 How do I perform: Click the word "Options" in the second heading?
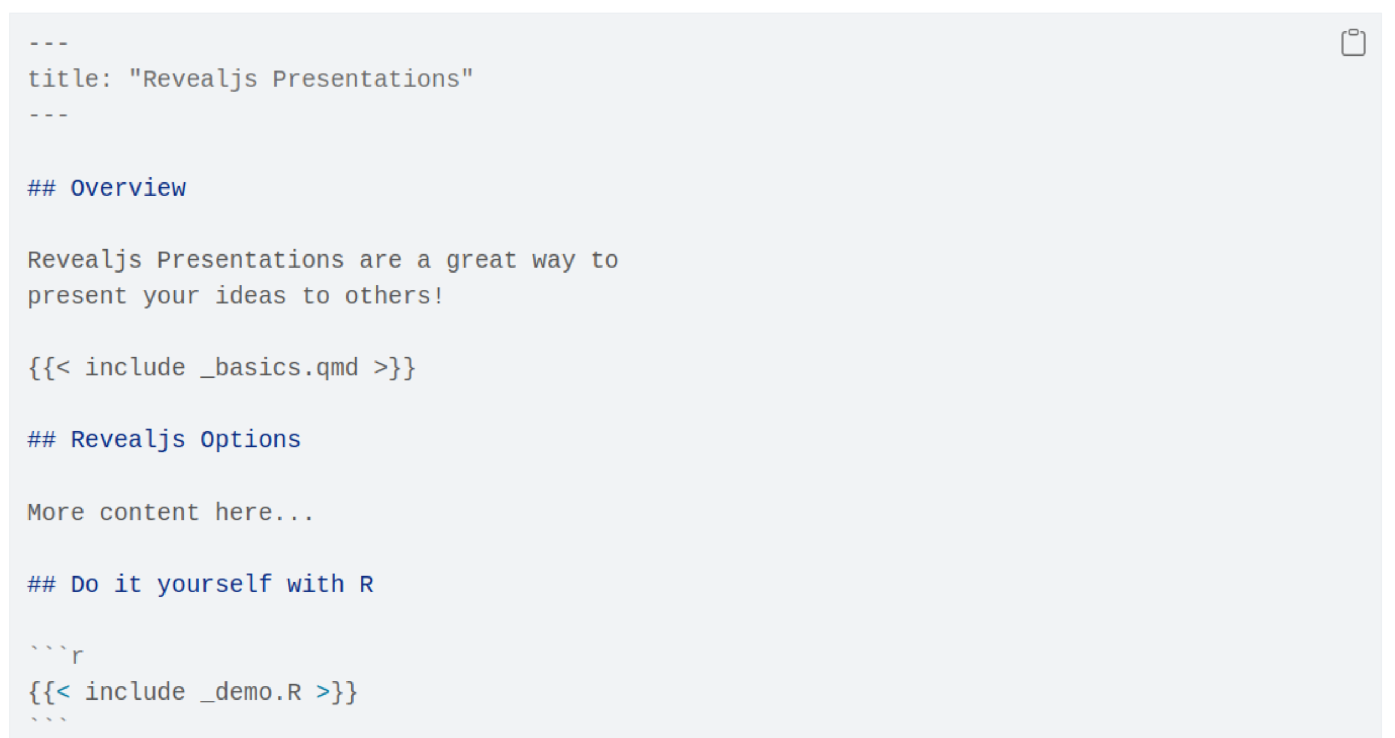[x=250, y=440]
